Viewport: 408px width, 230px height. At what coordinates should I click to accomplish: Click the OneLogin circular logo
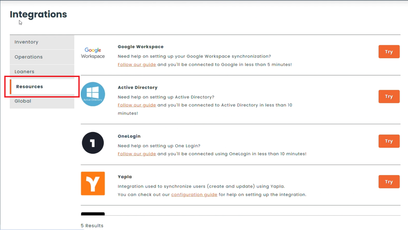(93, 143)
